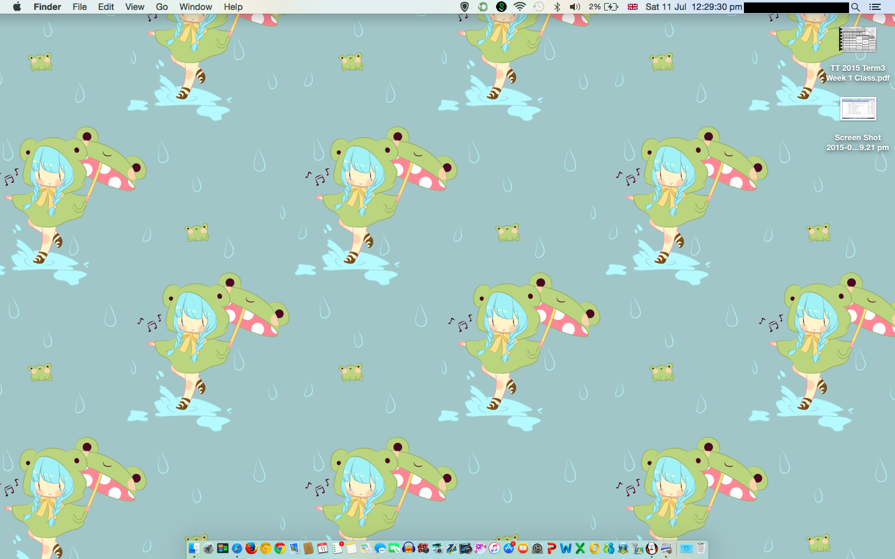Click the Wi-Fi status icon

pyautogui.click(x=520, y=7)
